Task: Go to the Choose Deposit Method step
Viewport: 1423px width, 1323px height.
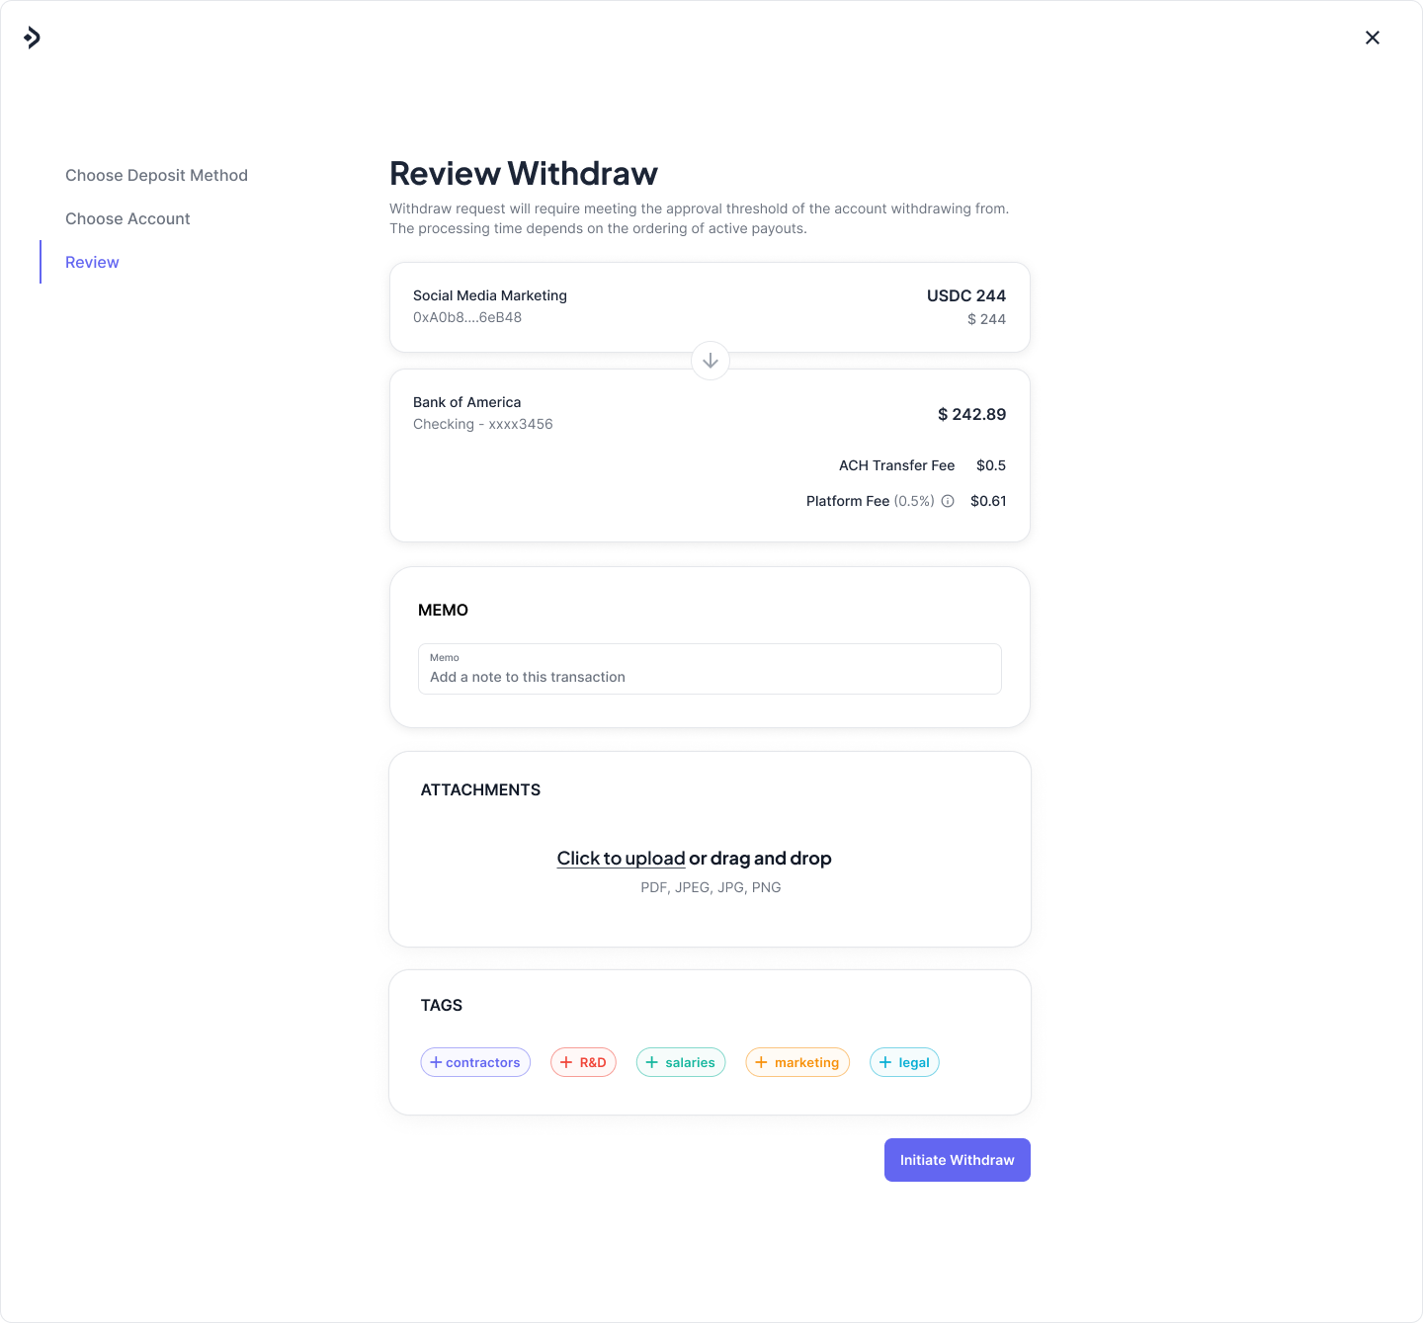Action: 156,175
